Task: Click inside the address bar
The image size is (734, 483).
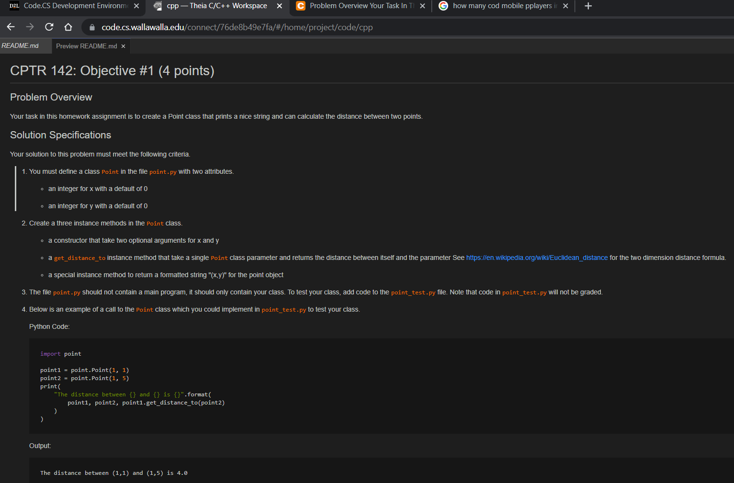Action: click(x=239, y=27)
